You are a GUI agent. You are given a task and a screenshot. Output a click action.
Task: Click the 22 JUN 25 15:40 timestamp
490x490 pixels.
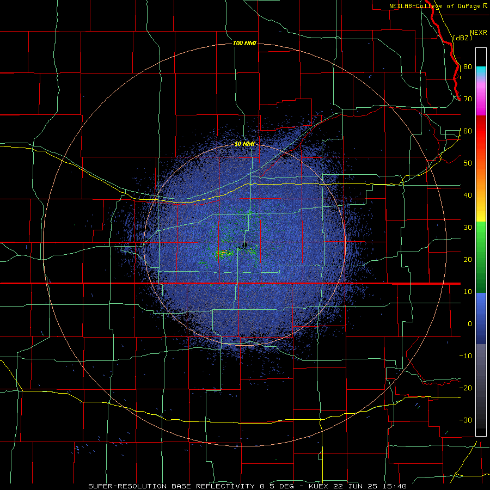(369, 486)
